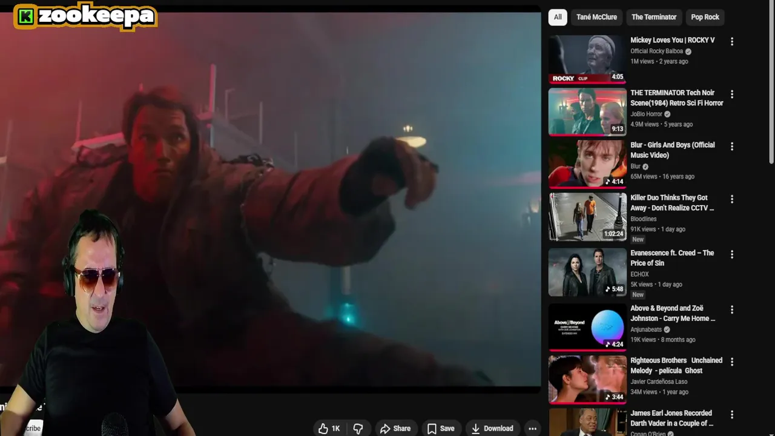This screenshot has width=775, height=436.
Task: Open Above & Beyond Carry Me Home thumbnail
Action: (x=587, y=327)
